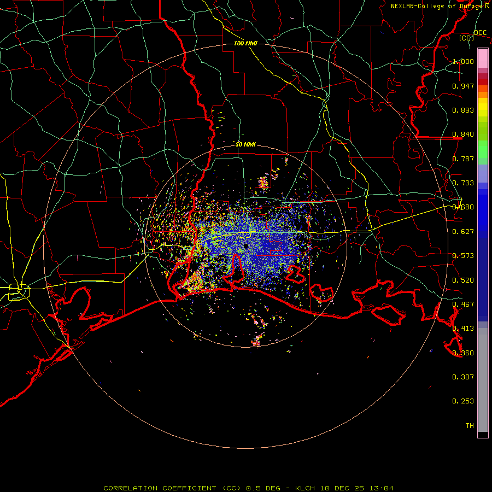Select the 0.360 legend value

tap(463, 353)
